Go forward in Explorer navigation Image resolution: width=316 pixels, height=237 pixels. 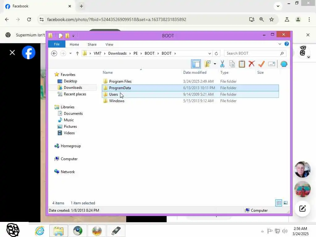63,53
